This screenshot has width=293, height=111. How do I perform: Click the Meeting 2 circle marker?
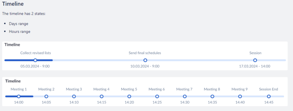[x=46, y=96]
